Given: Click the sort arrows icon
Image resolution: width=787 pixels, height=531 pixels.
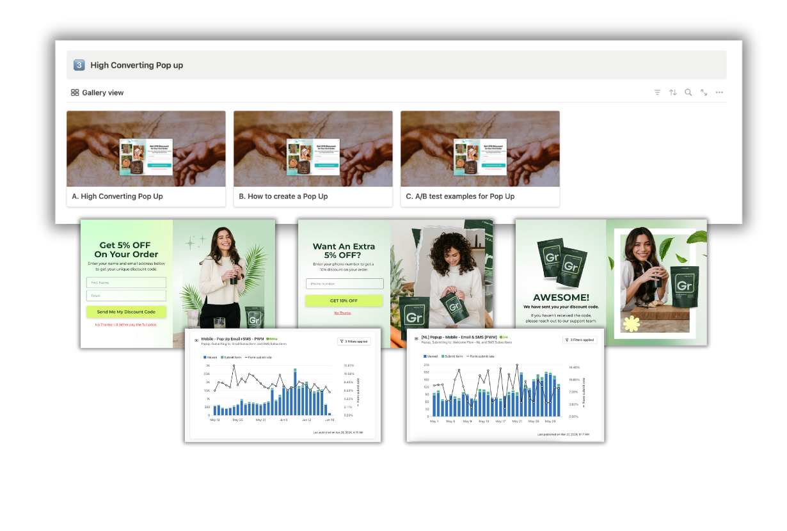Looking at the screenshot, I should click(672, 93).
